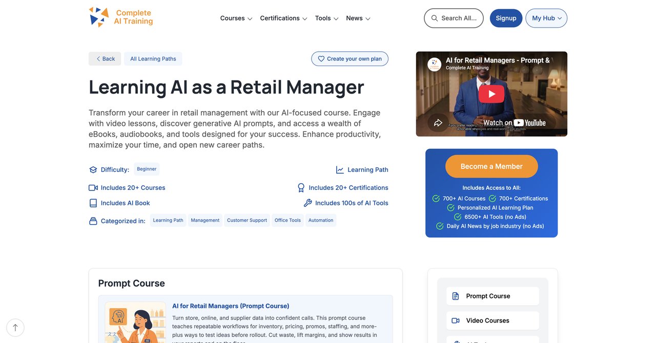This screenshot has height=343, width=656.
Task: Click the search magnifier icon
Action: coord(435,18)
